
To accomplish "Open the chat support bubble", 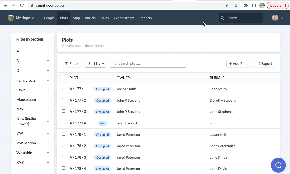I will (x=278, y=165).
